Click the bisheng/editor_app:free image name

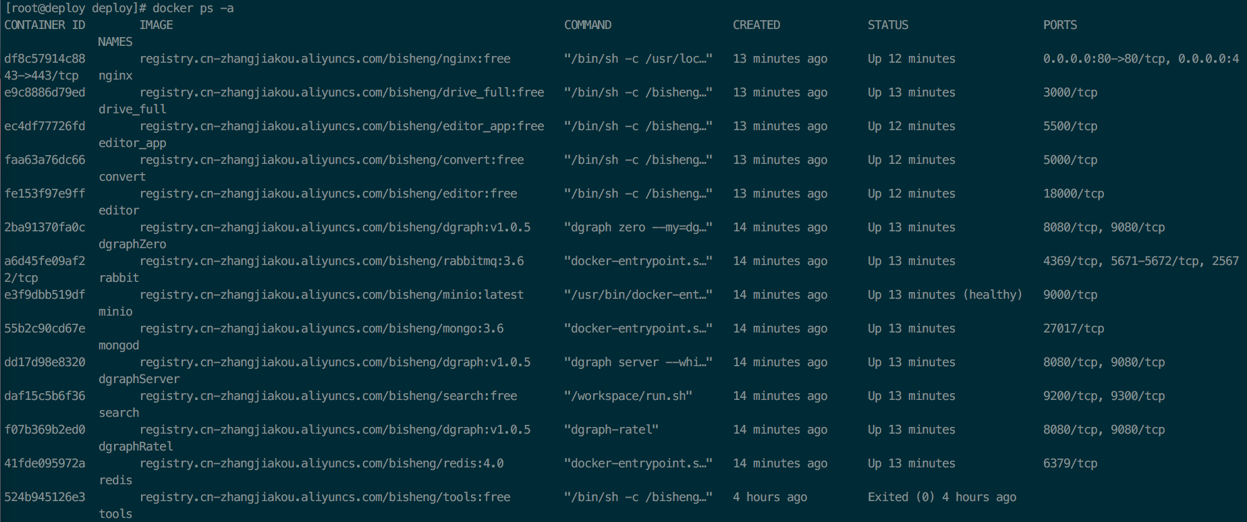tap(341, 126)
